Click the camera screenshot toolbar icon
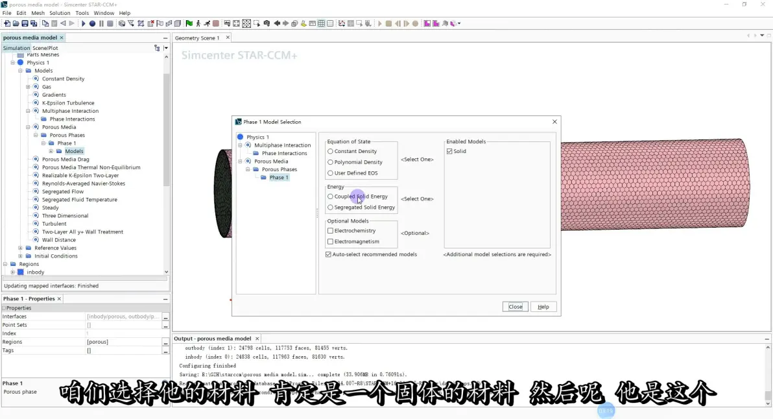The image size is (773, 419). (267, 23)
